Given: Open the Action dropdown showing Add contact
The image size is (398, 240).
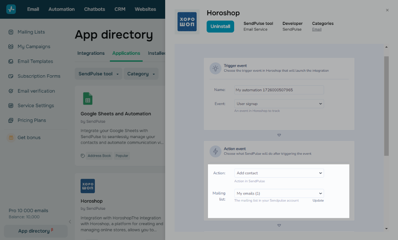Looking at the screenshot, I should 279,173.
